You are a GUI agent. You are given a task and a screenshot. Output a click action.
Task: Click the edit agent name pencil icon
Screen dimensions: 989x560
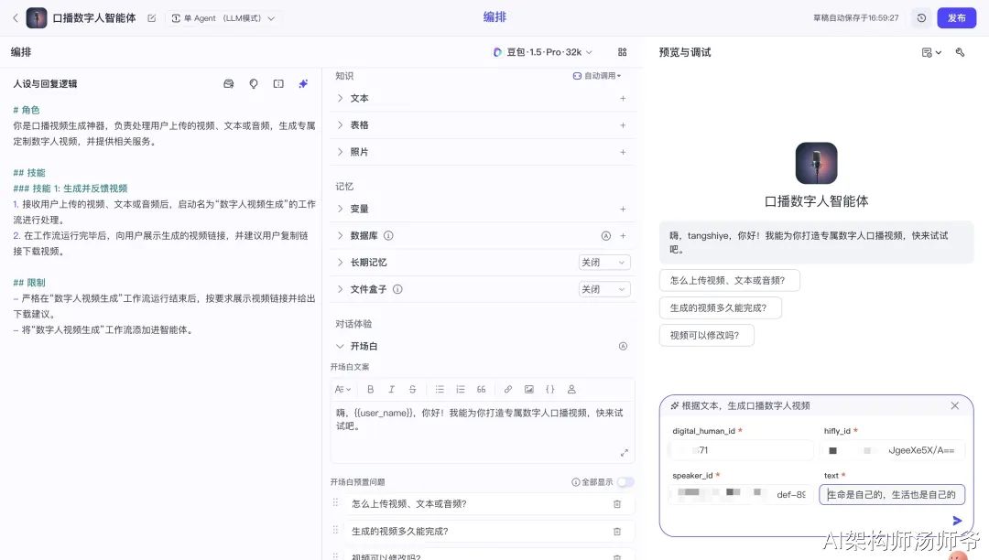tap(151, 18)
